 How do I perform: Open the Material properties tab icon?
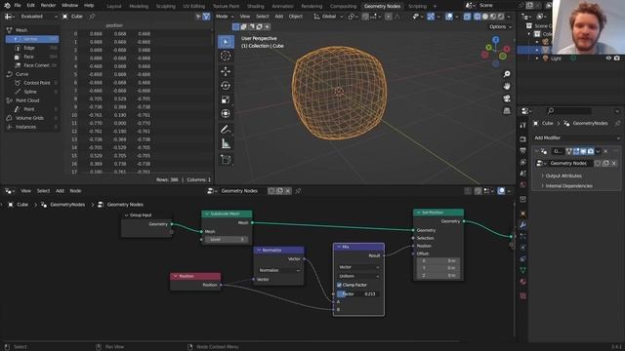pos(523,282)
